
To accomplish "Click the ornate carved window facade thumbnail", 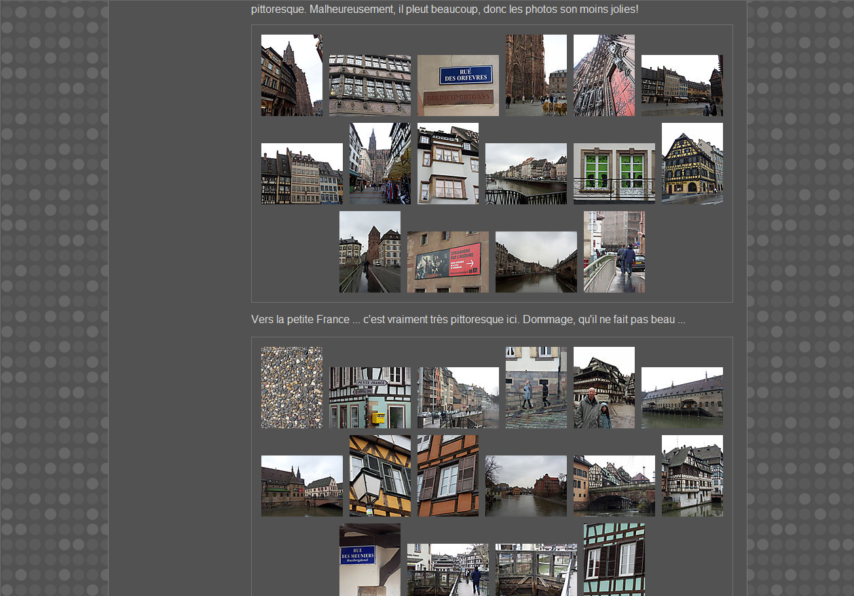I will [x=369, y=86].
